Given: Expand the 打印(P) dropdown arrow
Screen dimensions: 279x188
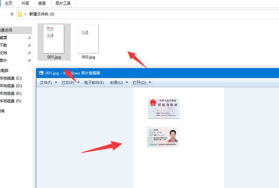Looking at the screenshot, I should pos(78,82).
